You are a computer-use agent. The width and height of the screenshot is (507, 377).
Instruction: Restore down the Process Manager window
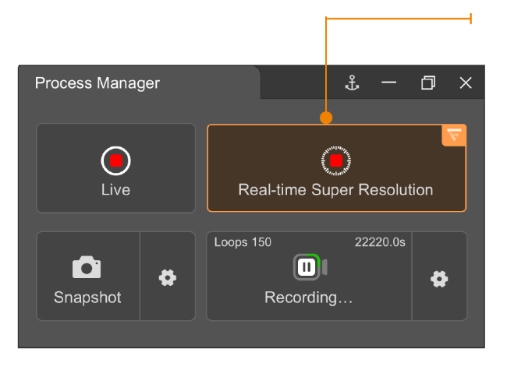(x=427, y=83)
